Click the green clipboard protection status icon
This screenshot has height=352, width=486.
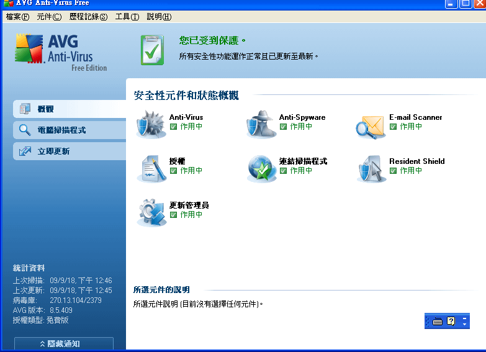tap(152, 50)
